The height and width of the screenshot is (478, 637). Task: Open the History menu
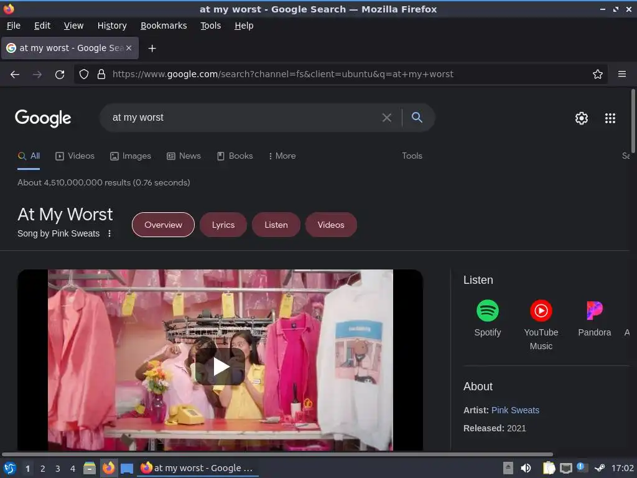tap(112, 26)
